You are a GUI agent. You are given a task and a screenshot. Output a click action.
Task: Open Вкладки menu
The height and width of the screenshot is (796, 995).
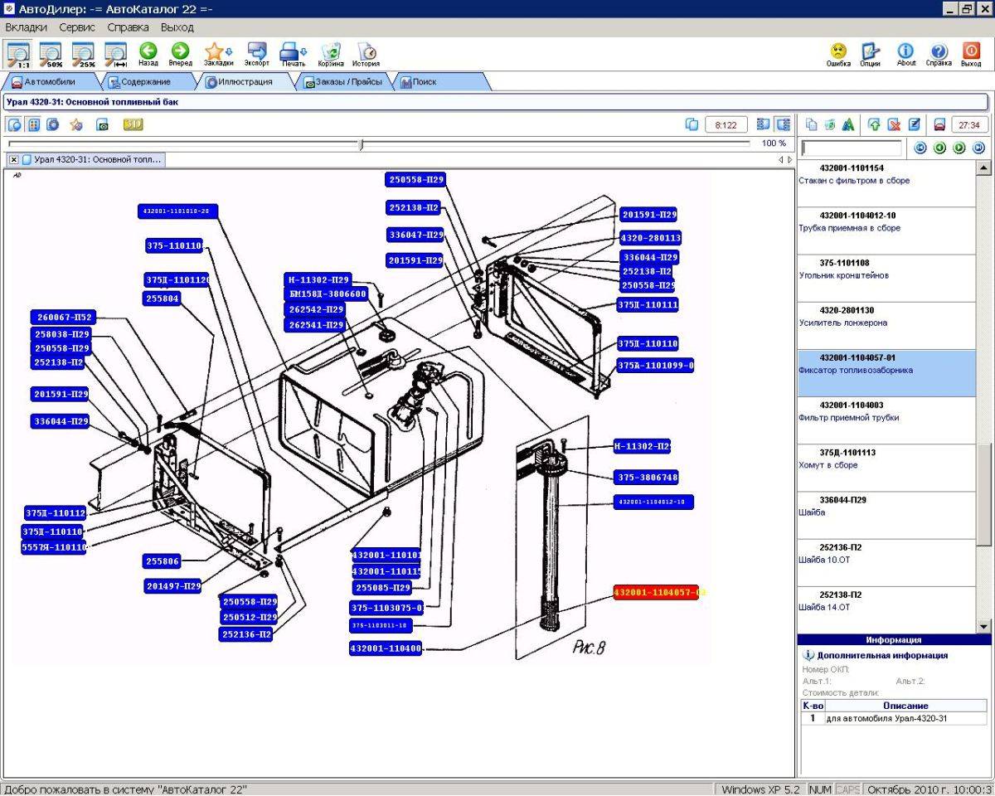(26, 27)
